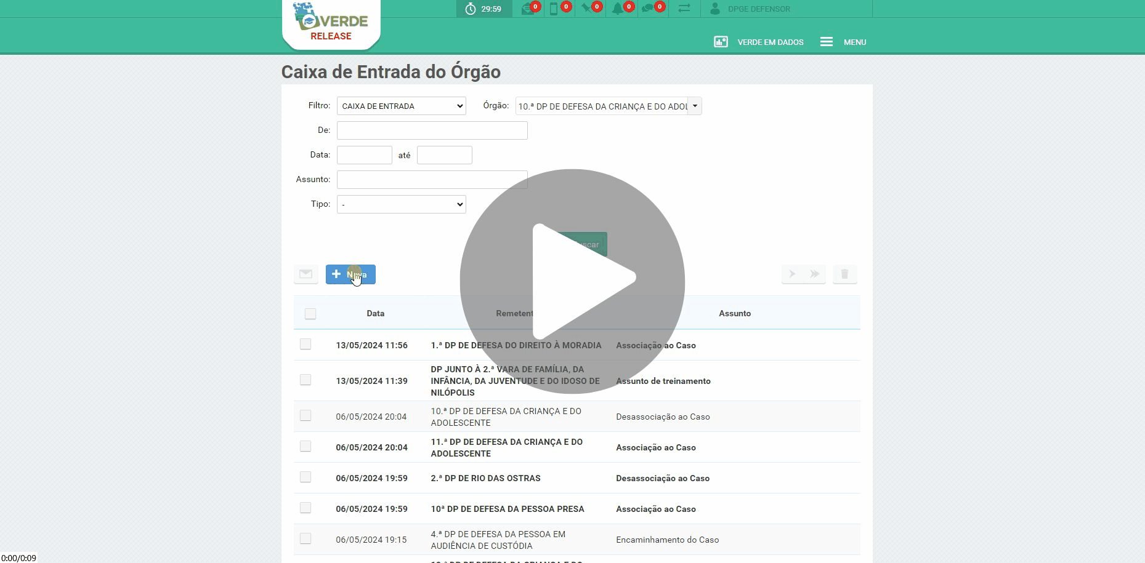
Task: Open the Filtro dropdown showing CAIXA DE ENTRADA
Action: pyautogui.click(x=401, y=106)
